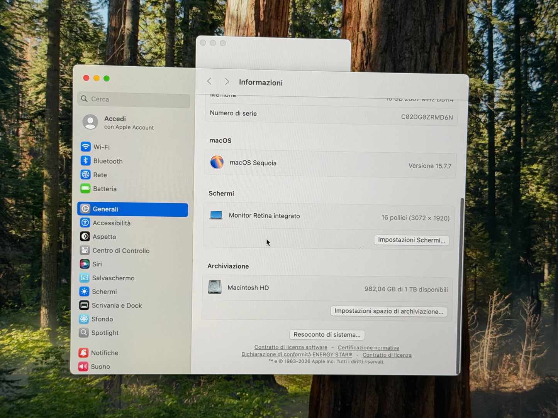
Task: Open Centro di Controllo icon
Action: pyautogui.click(x=85, y=250)
